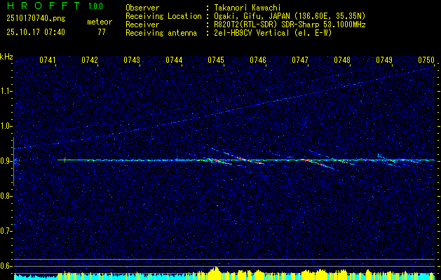Image resolution: width=441 pixels, height=280 pixels.
Task: Click the Receiver field label
Action: click(142, 24)
